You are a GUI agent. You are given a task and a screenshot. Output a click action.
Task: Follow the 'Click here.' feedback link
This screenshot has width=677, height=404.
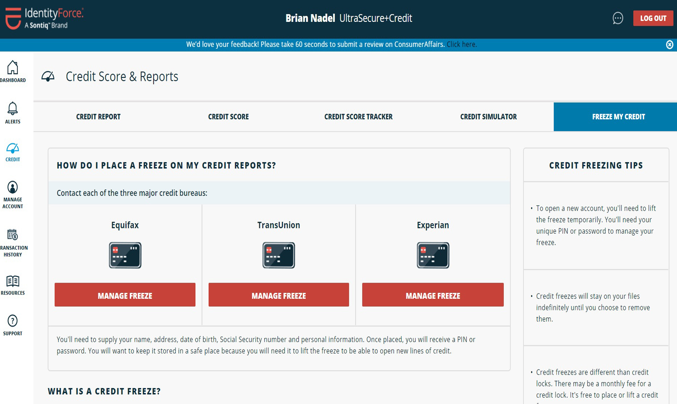click(462, 44)
